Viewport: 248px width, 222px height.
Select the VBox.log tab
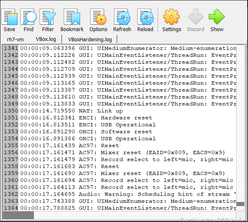[x=46, y=39]
